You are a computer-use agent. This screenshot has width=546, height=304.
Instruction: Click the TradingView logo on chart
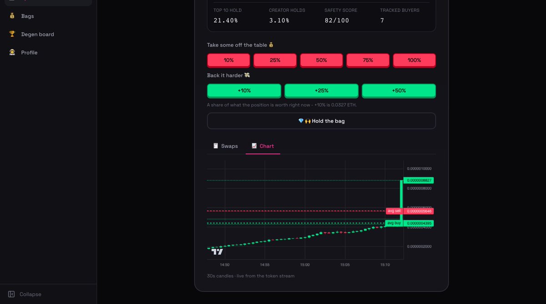pyautogui.click(x=217, y=251)
